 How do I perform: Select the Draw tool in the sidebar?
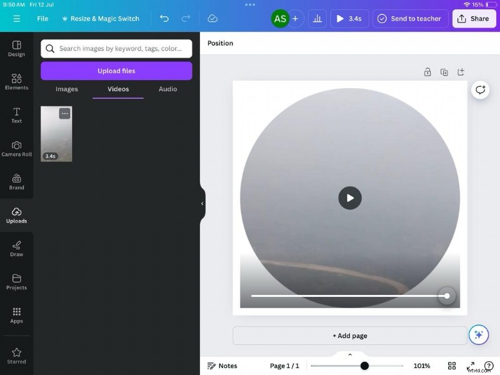(x=16, y=247)
